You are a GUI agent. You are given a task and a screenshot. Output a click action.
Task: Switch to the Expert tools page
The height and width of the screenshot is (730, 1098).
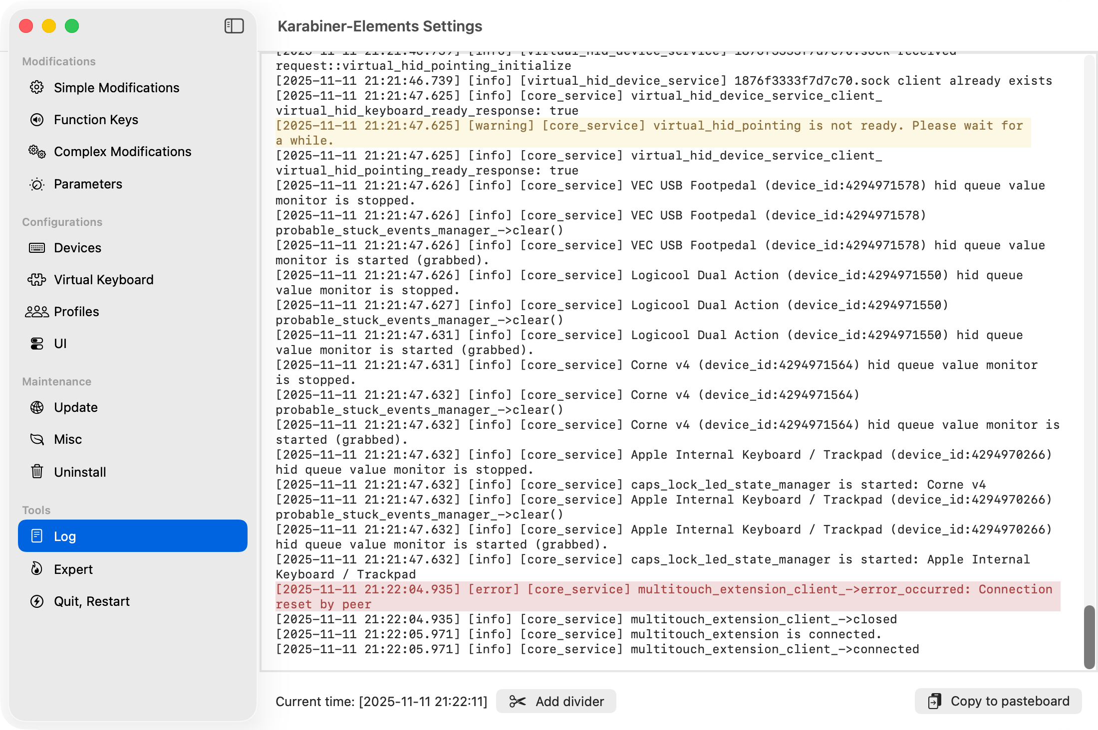click(73, 569)
